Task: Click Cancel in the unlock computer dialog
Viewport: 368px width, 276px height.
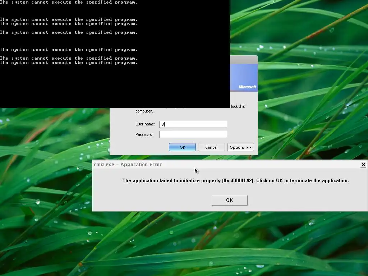Action: pos(211,147)
